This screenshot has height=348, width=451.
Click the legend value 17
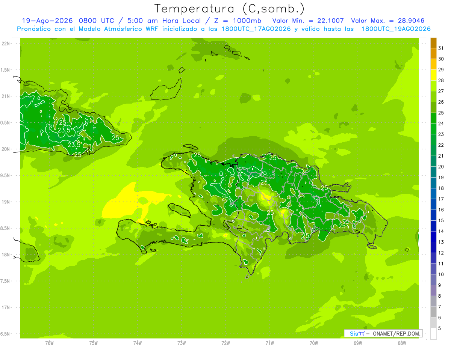pos(441,199)
